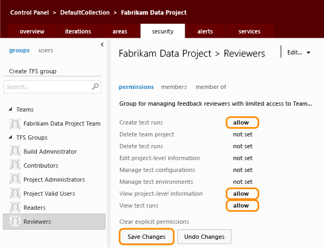Toggle Delete test runs permission value
The height and width of the screenshot is (248, 324).
[x=243, y=146]
